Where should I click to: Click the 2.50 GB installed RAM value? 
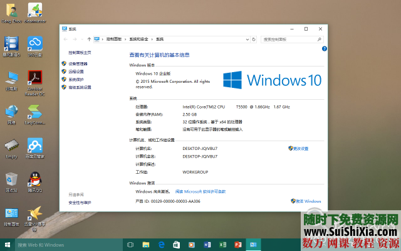click(189, 114)
